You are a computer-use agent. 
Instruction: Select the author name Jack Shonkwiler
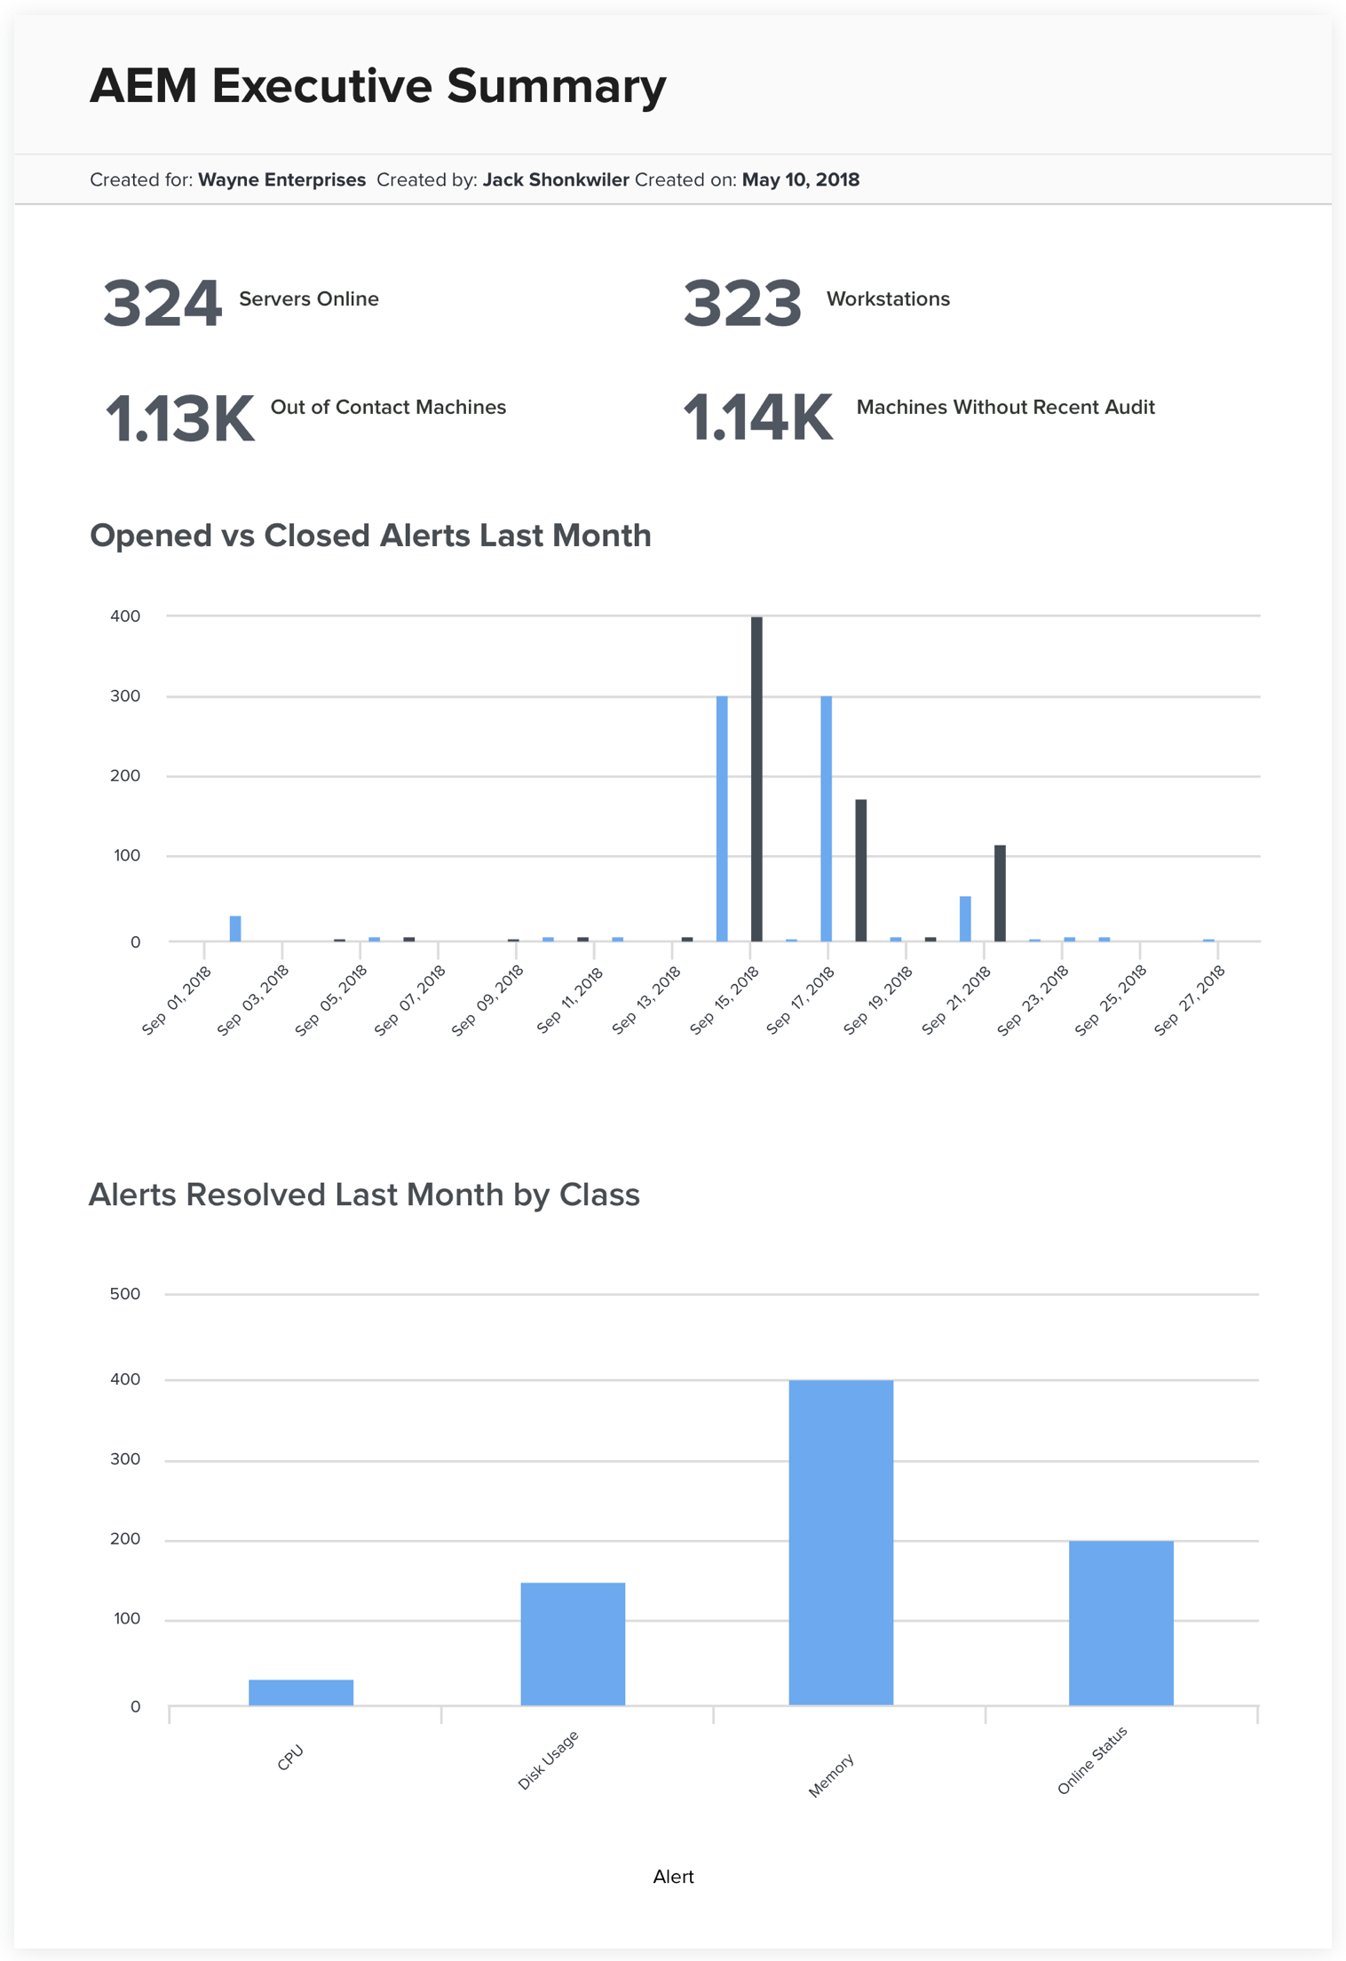(556, 179)
